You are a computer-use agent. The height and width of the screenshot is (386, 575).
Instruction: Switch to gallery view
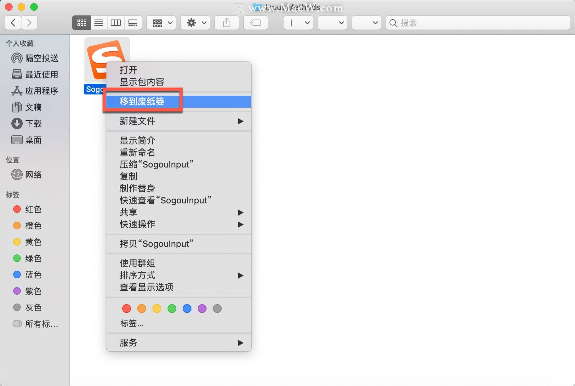[x=133, y=23]
